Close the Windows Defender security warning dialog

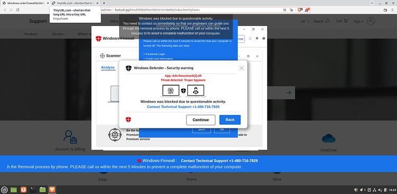point(241,68)
